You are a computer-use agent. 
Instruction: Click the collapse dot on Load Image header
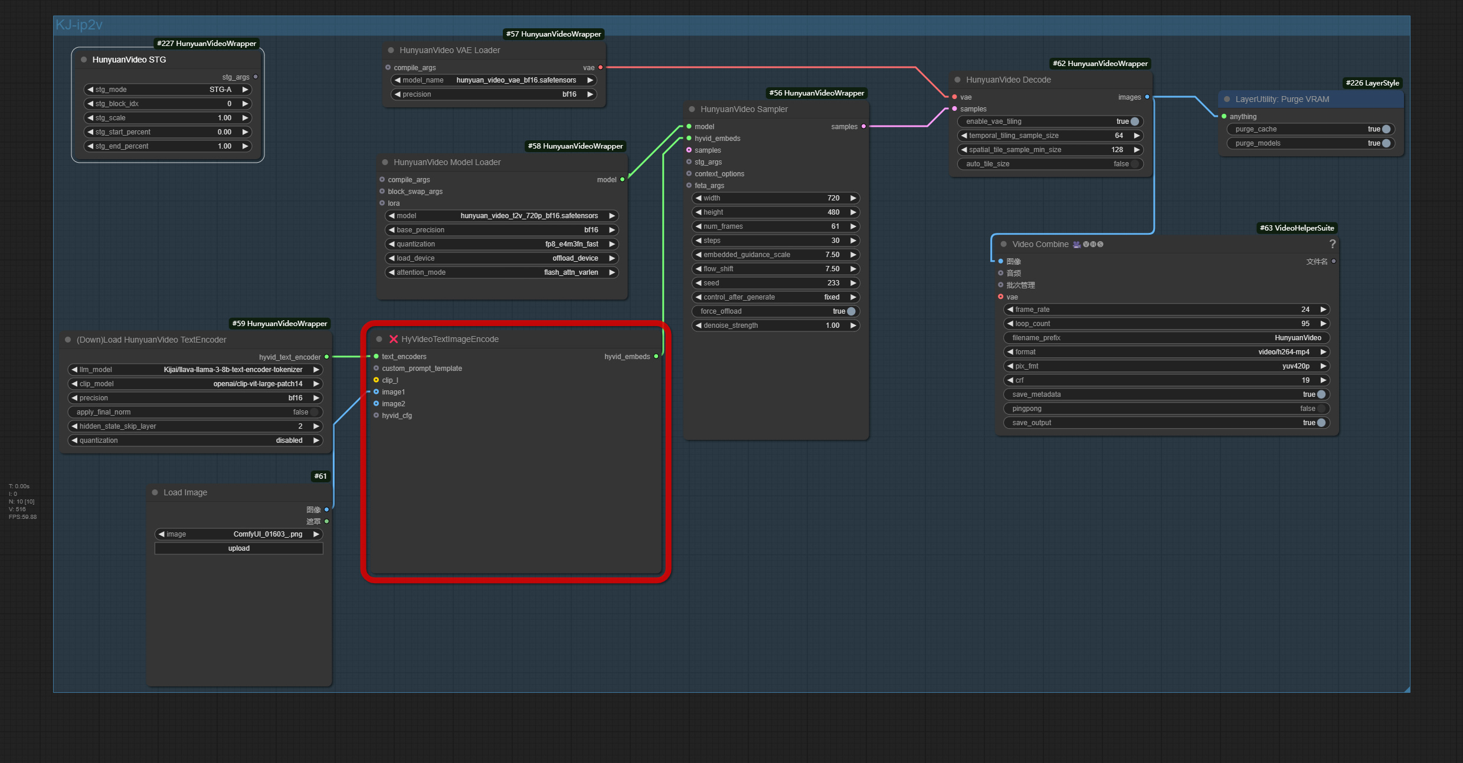(154, 492)
